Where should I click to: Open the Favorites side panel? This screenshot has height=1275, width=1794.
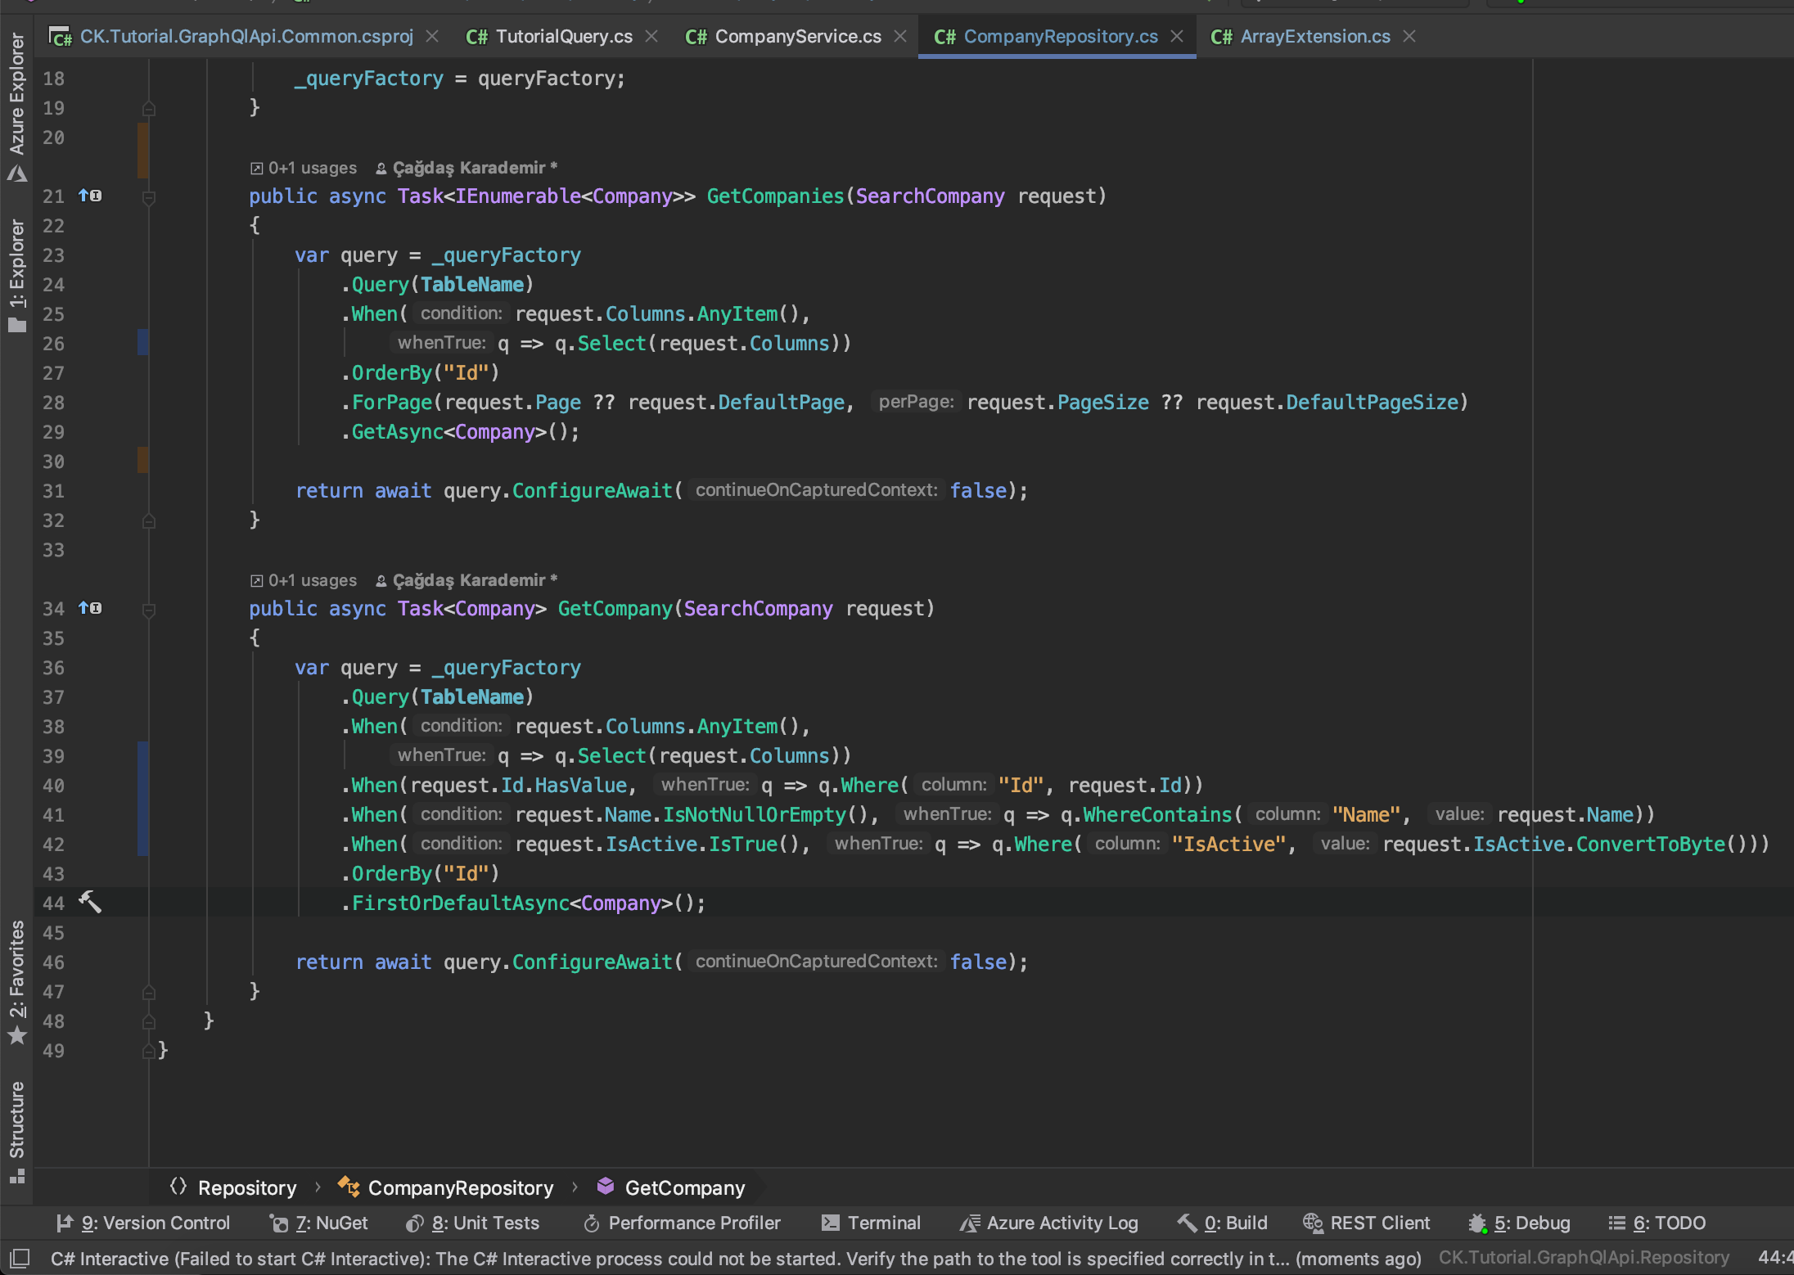16,980
